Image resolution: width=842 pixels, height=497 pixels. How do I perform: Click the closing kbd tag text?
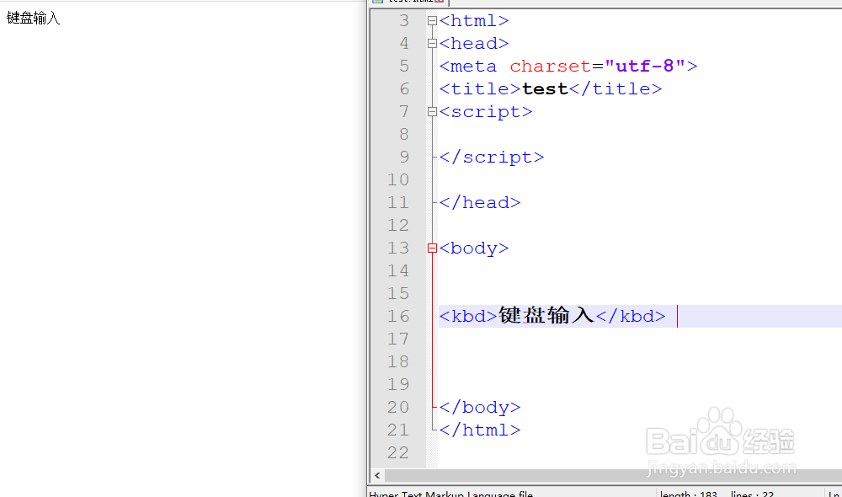631,316
